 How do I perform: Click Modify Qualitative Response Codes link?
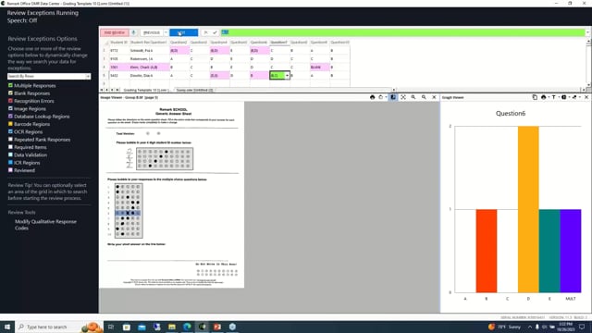pos(45,225)
